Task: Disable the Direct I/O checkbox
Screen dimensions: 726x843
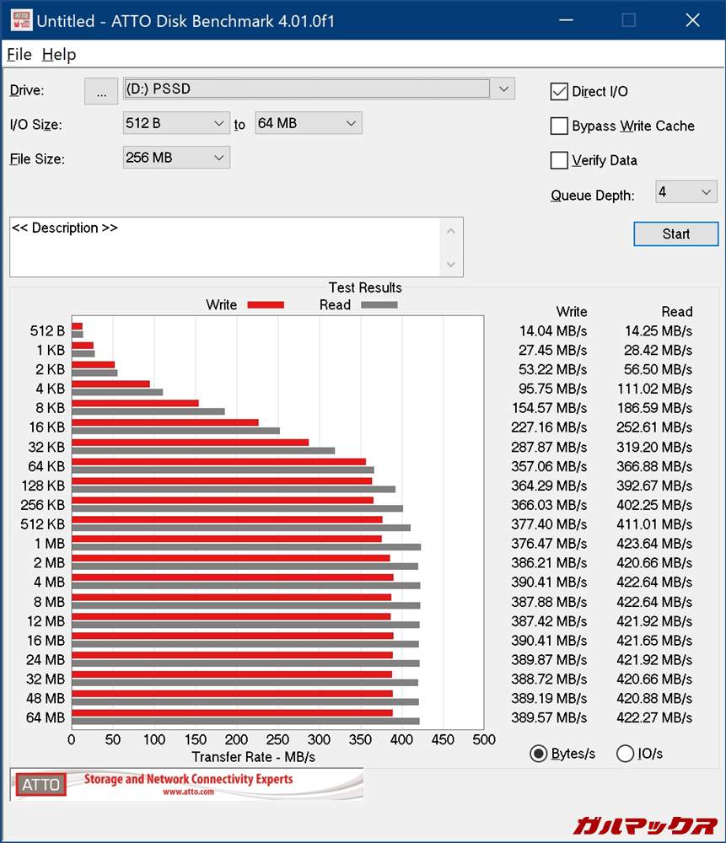Action: pyautogui.click(x=559, y=92)
